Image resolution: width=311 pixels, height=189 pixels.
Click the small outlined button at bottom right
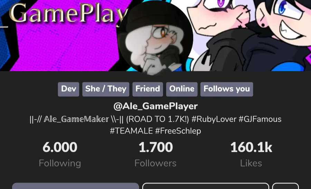pos(286,186)
